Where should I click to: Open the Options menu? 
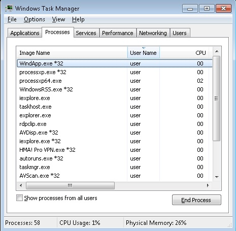click(35, 19)
